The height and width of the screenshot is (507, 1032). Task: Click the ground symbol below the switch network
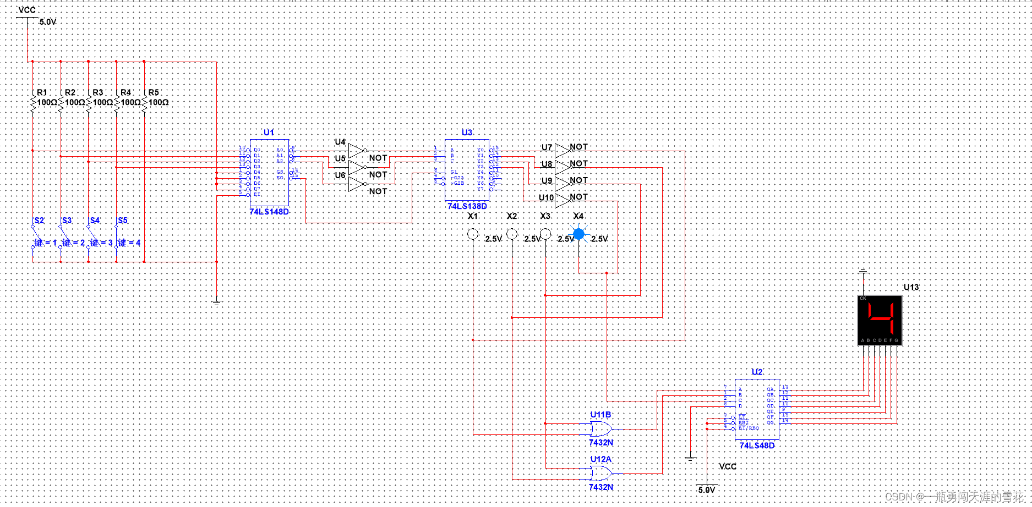pos(217,302)
